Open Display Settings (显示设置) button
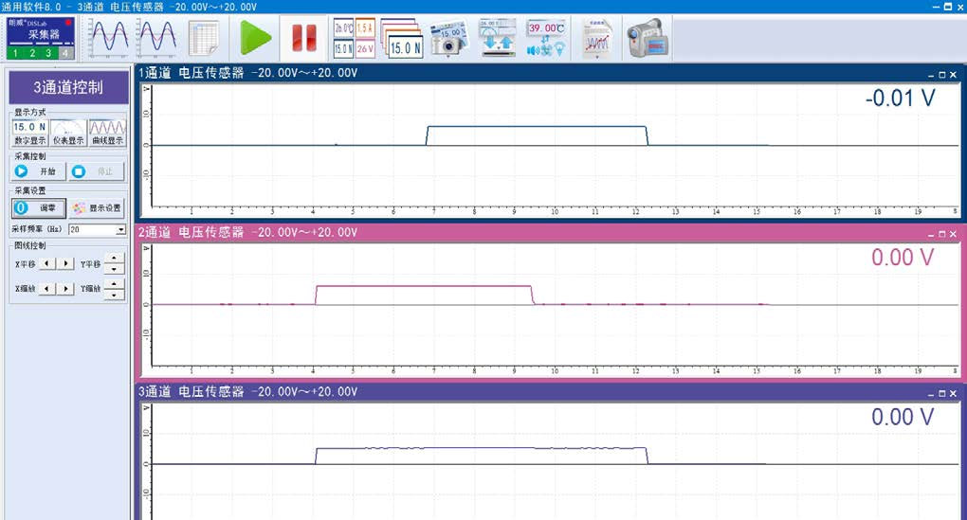This screenshot has height=520, width=967. click(97, 207)
